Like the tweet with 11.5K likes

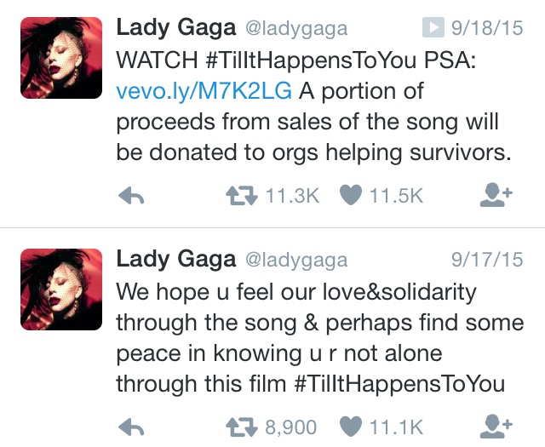pos(351,195)
